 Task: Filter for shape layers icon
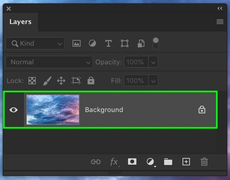[125, 43]
